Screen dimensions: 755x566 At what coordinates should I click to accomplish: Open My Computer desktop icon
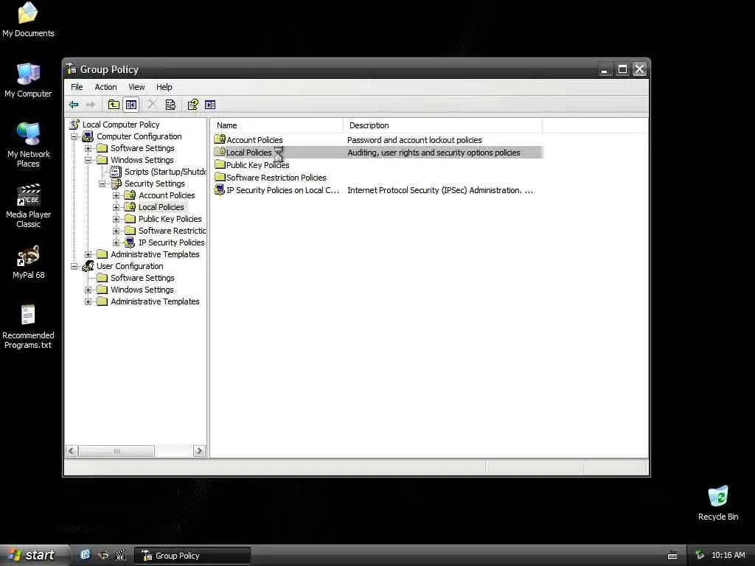click(x=28, y=80)
